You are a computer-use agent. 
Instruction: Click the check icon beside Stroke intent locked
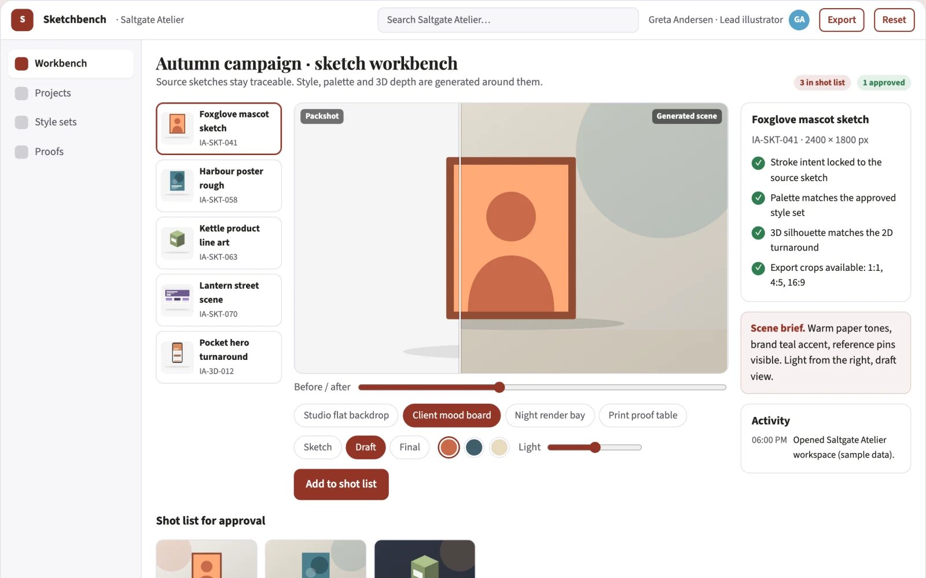(758, 163)
